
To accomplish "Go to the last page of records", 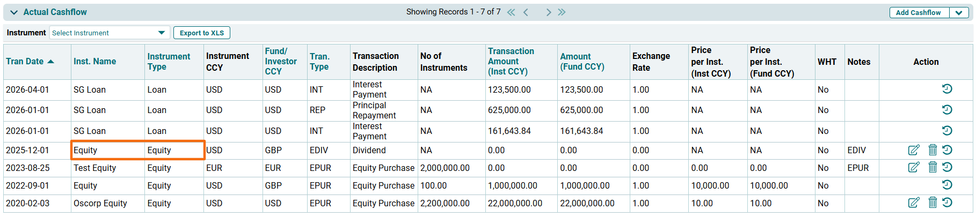I will click(x=562, y=12).
